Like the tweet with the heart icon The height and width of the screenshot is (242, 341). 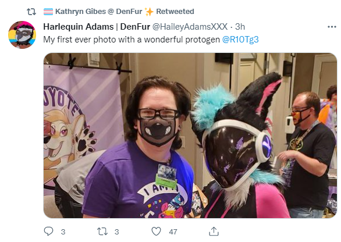tap(156, 232)
